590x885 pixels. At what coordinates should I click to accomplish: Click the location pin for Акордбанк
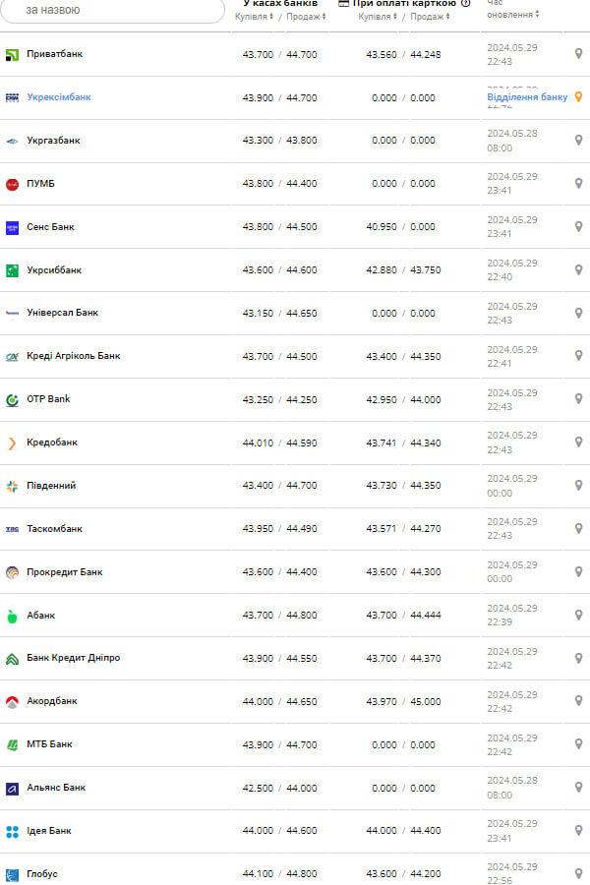pyautogui.click(x=578, y=701)
